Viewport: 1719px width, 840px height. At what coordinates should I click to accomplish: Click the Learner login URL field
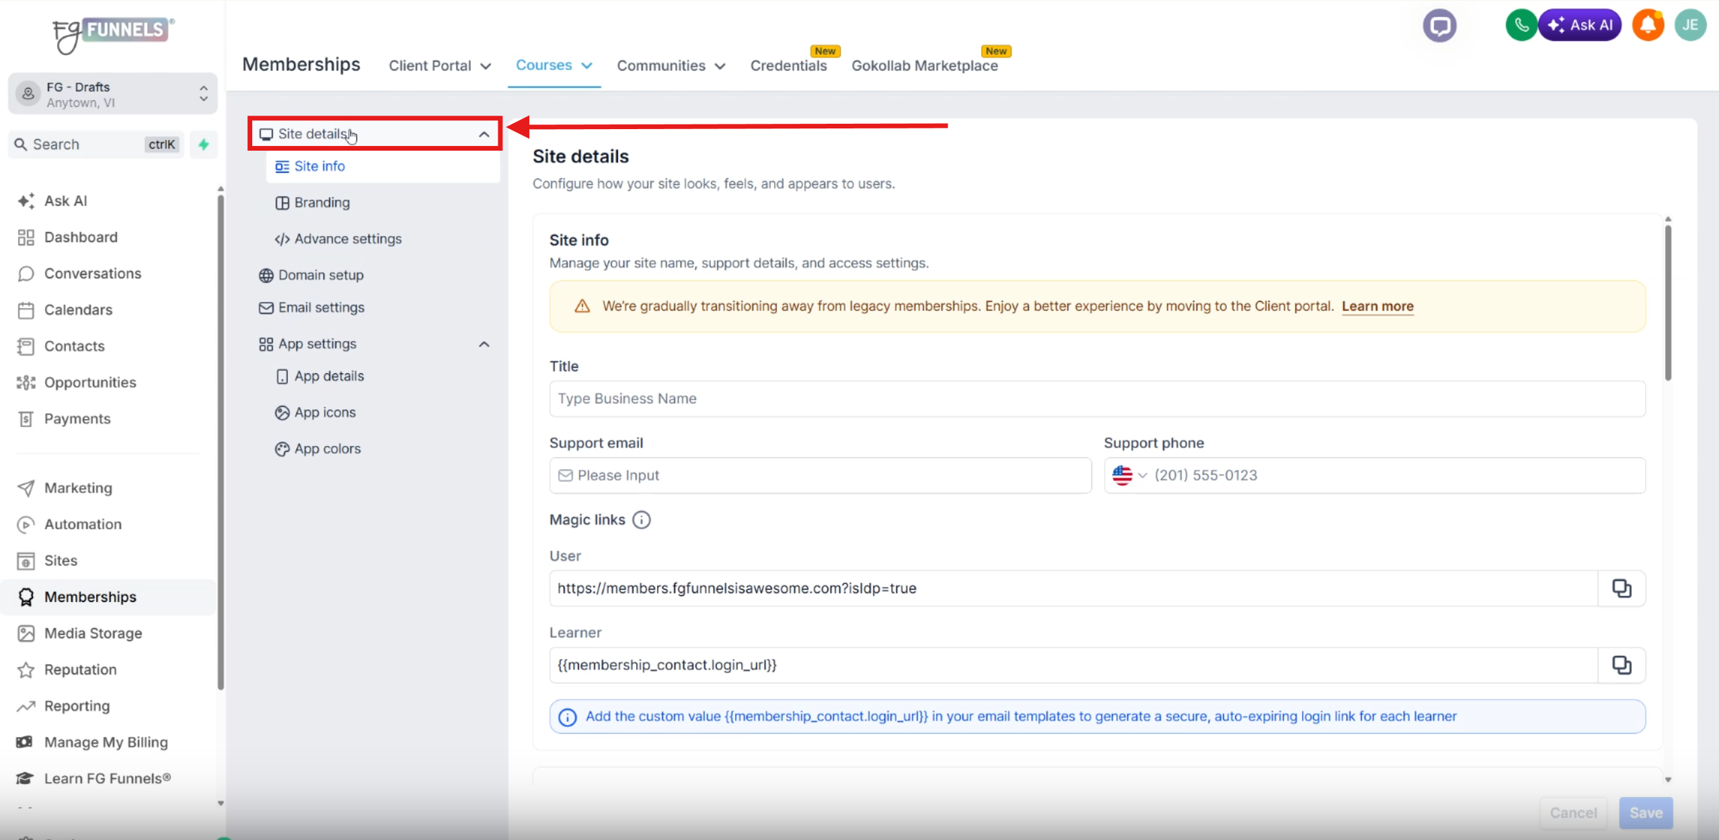(x=1073, y=665)
